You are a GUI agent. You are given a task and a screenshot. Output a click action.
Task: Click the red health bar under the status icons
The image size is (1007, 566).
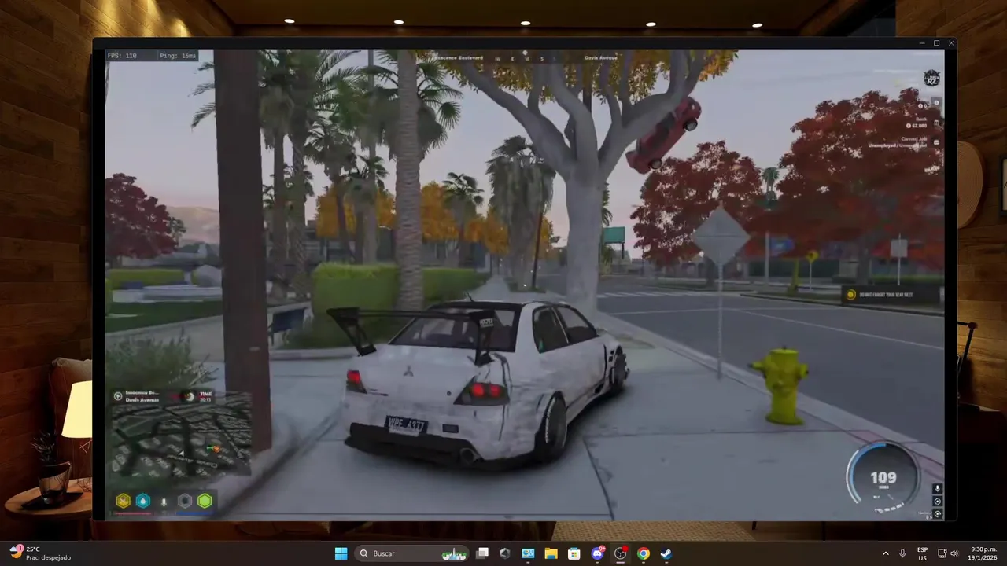click(133, 513)
